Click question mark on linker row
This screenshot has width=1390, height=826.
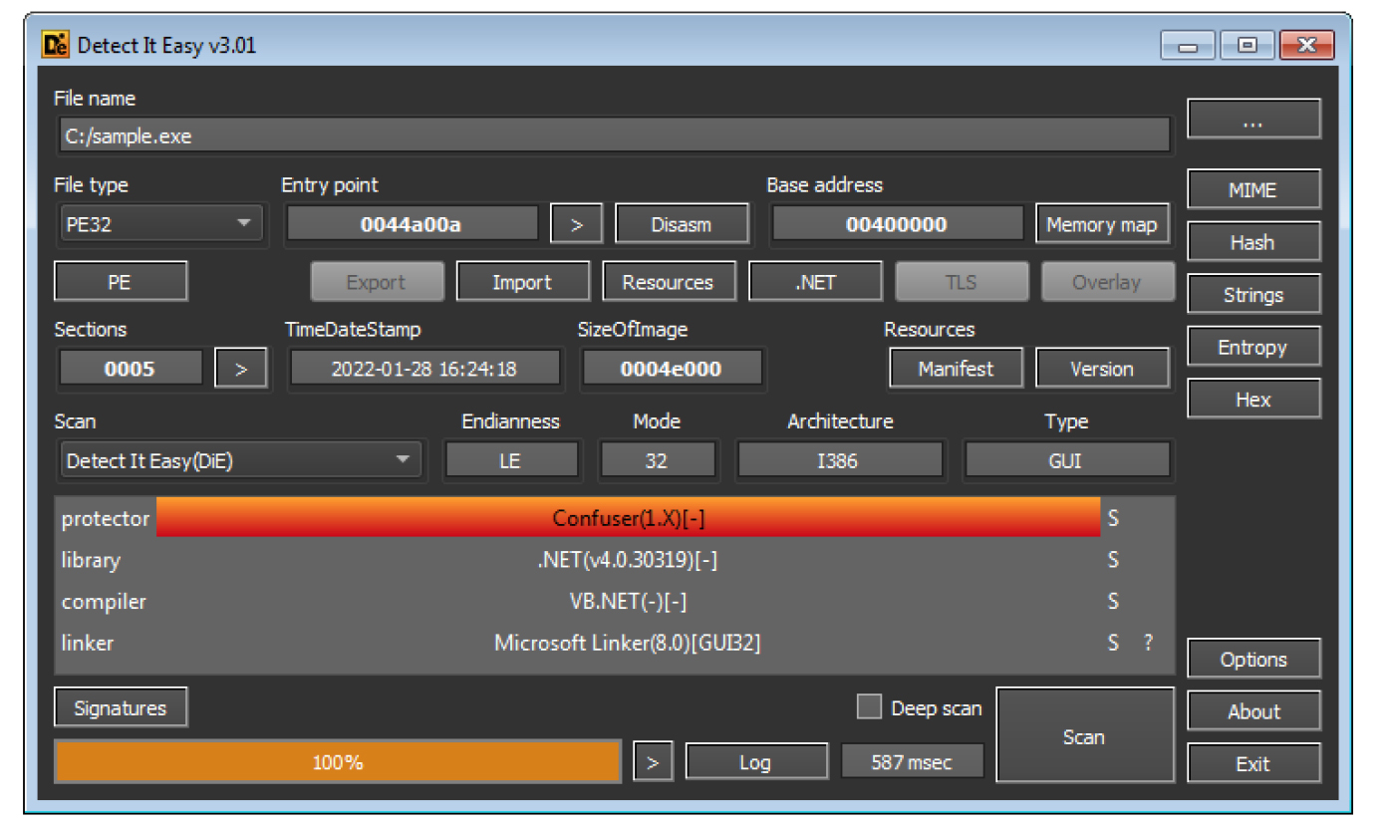tap(1148, 644)
